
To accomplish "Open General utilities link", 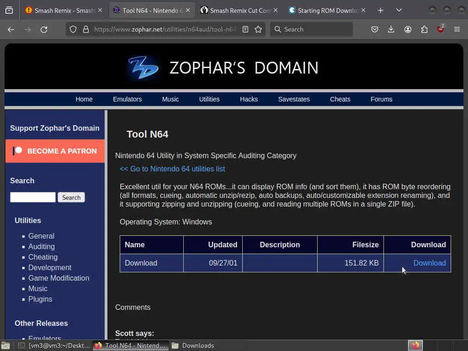I will point(41,236).
